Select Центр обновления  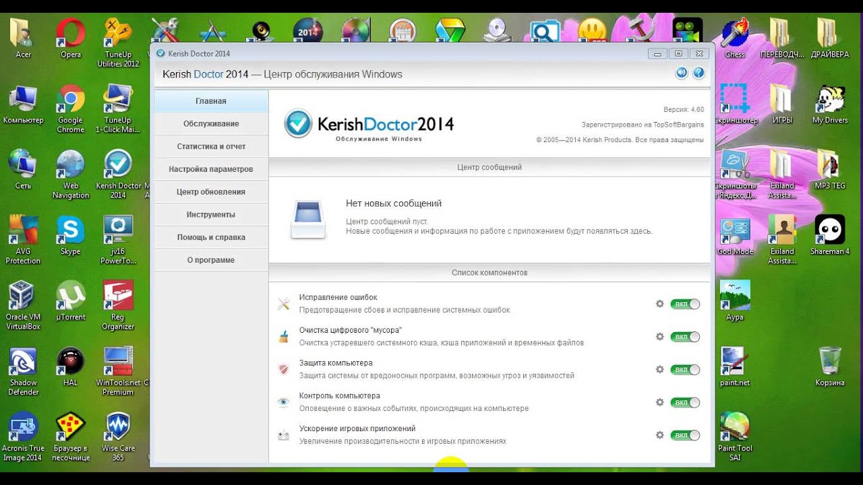coord(211,192)
